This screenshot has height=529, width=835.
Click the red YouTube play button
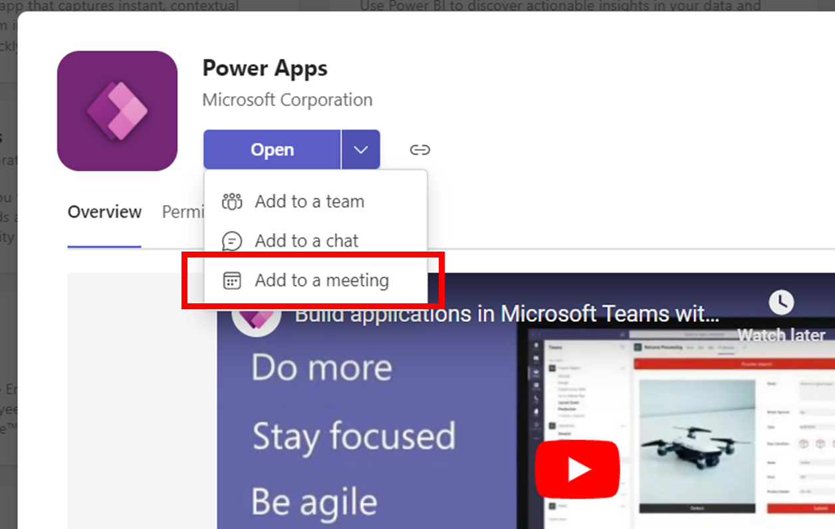577,469
